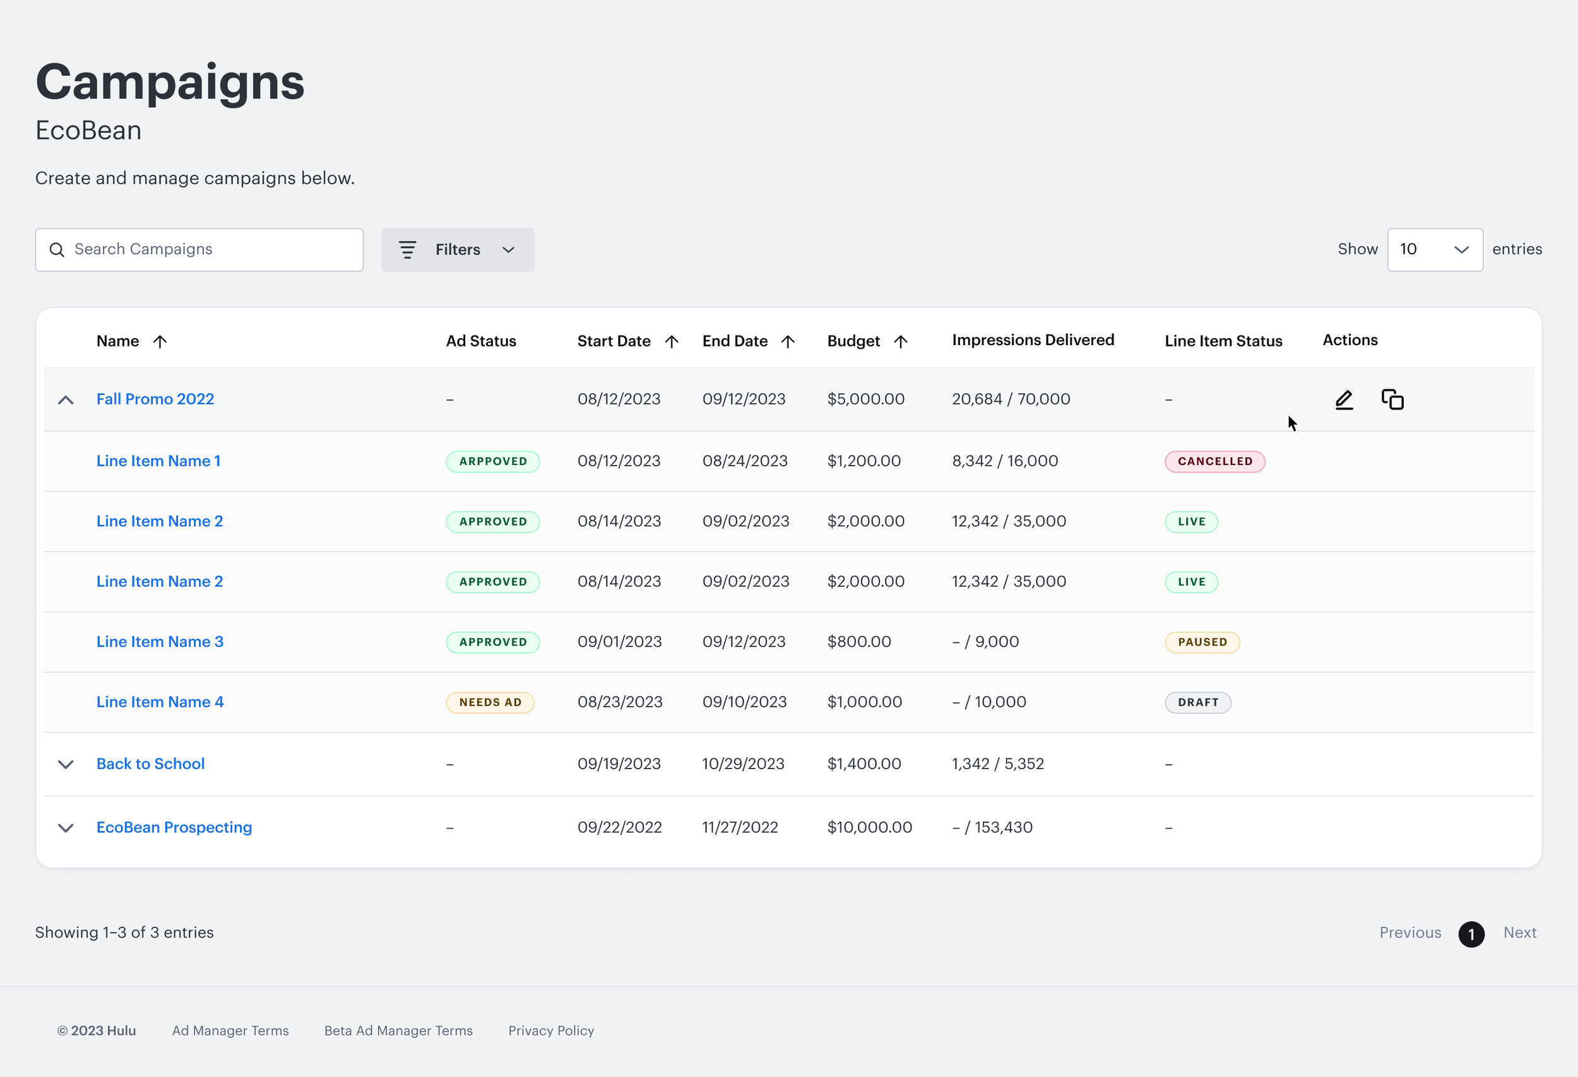This screenshot has height=1077, width=1578.
Task: Open Line Item Name 4 link
Action: (x=160, y=702)
